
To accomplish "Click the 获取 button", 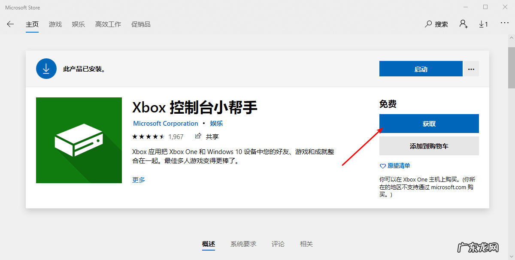I will tap(429, 124).
